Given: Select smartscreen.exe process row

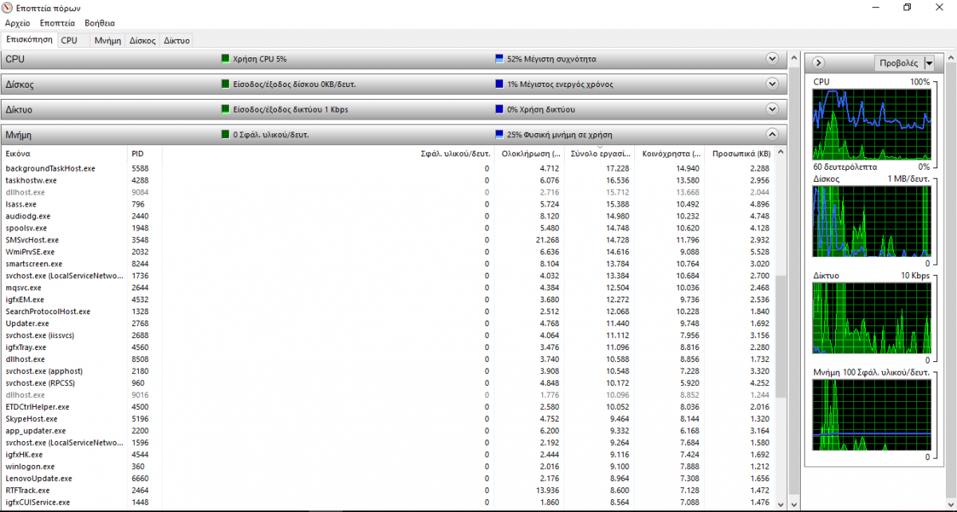Looking at the screenshot, I should tap(388, 264).
